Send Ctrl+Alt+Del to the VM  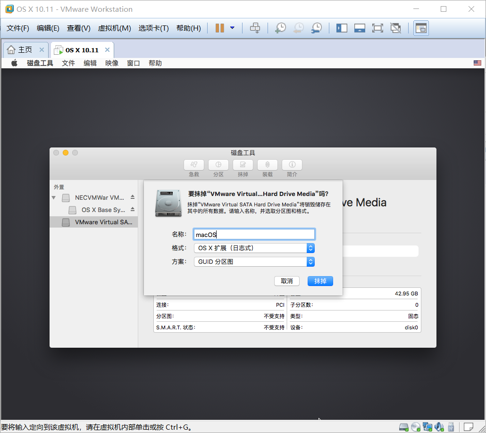coord(255,28)
